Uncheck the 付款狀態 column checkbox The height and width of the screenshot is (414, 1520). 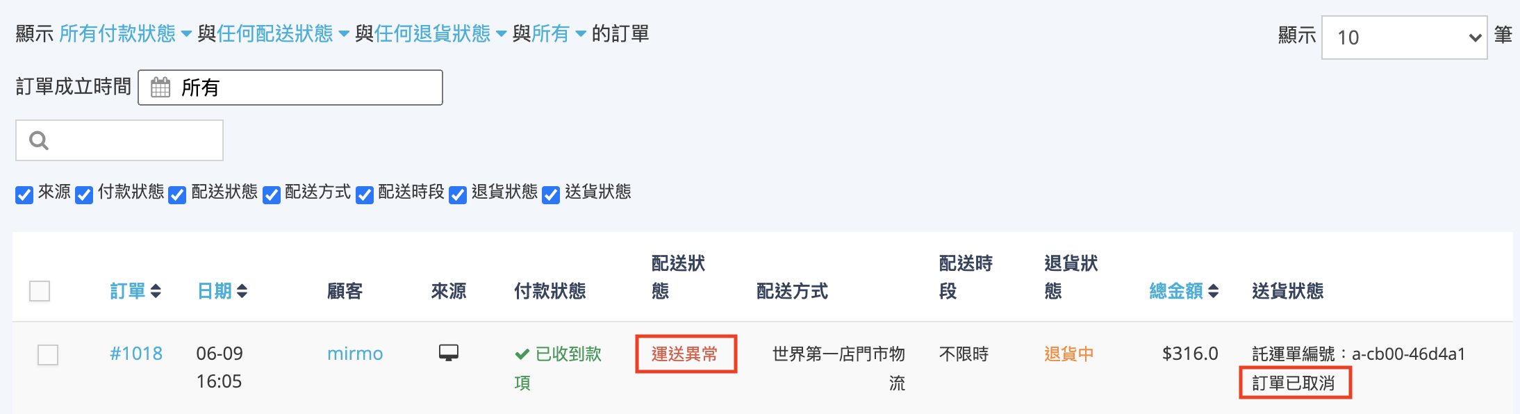pyautogui.click(x=84, y=194)
